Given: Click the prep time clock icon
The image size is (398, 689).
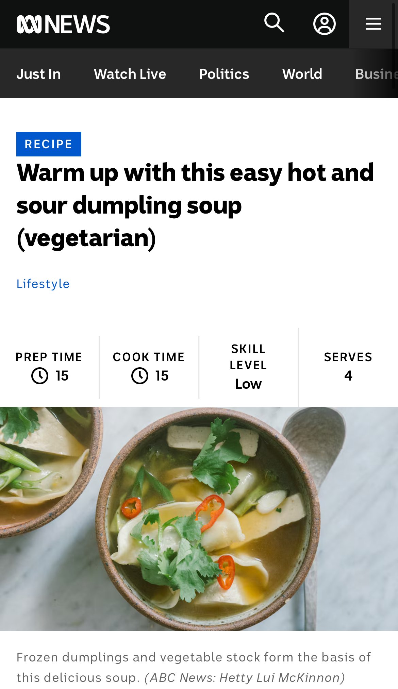Looking at the screenshot, I should (x=40, y=376).
